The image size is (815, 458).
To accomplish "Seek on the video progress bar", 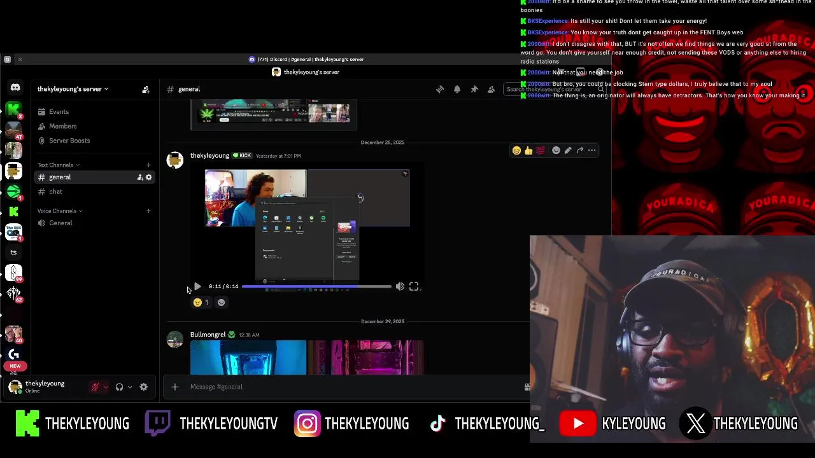I will [316, 287].
